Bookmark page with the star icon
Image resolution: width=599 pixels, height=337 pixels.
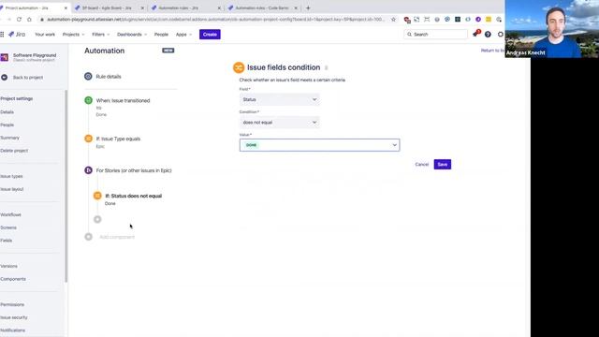(x=393, y=20)
